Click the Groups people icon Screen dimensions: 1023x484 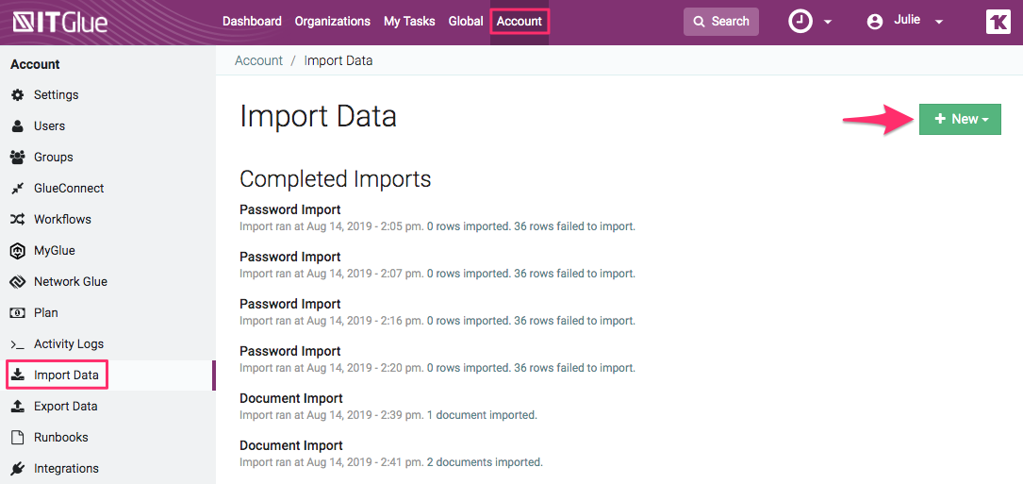tap(18, 158)
